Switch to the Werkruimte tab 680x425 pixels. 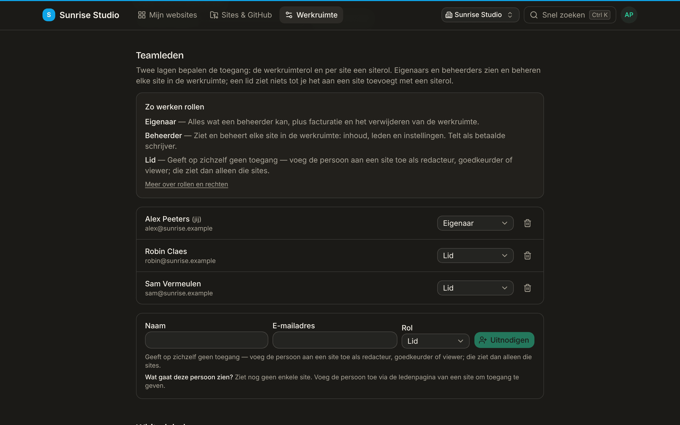pos(311,15)
